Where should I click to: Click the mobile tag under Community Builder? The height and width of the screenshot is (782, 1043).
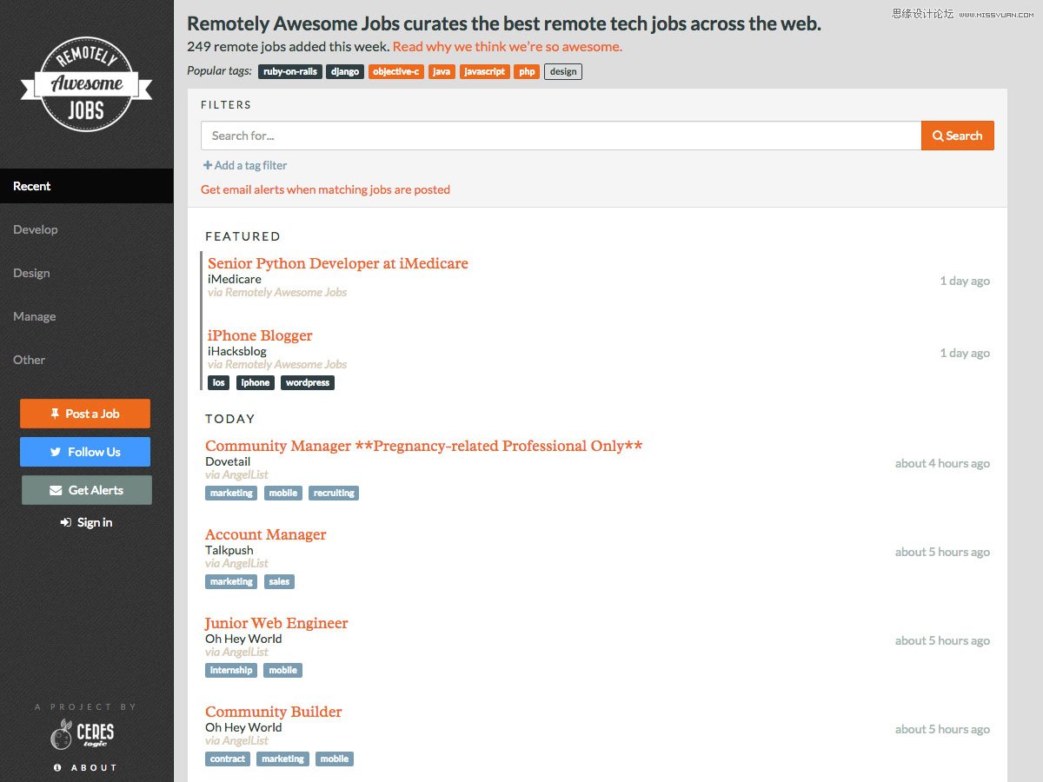[335, 759]
